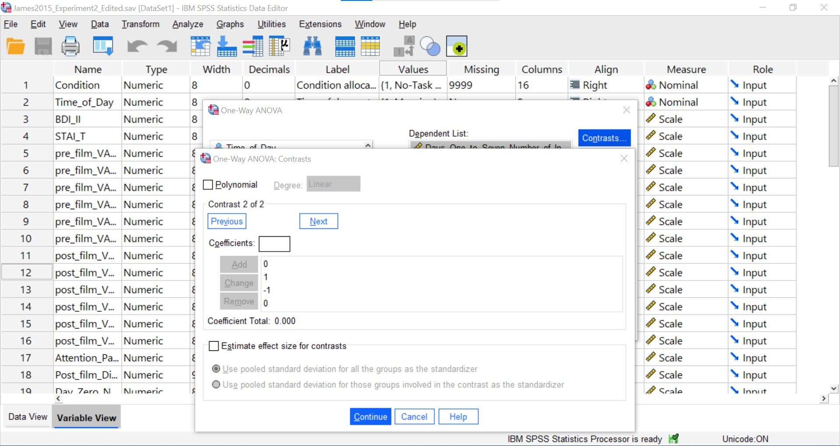Close the Contrasts dialog
Screen dimensions: 840x446
point(624,159)
